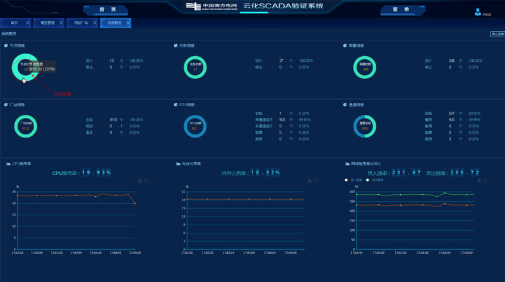This screenshot has height=282, width=505.
Task: Click the channel total donut chart
Action: tap(365, 126)
